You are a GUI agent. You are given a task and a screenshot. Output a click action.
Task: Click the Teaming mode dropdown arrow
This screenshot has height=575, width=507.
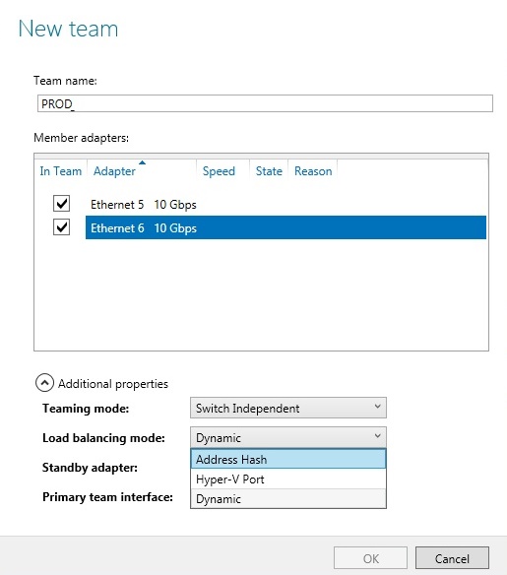(378, 407)
